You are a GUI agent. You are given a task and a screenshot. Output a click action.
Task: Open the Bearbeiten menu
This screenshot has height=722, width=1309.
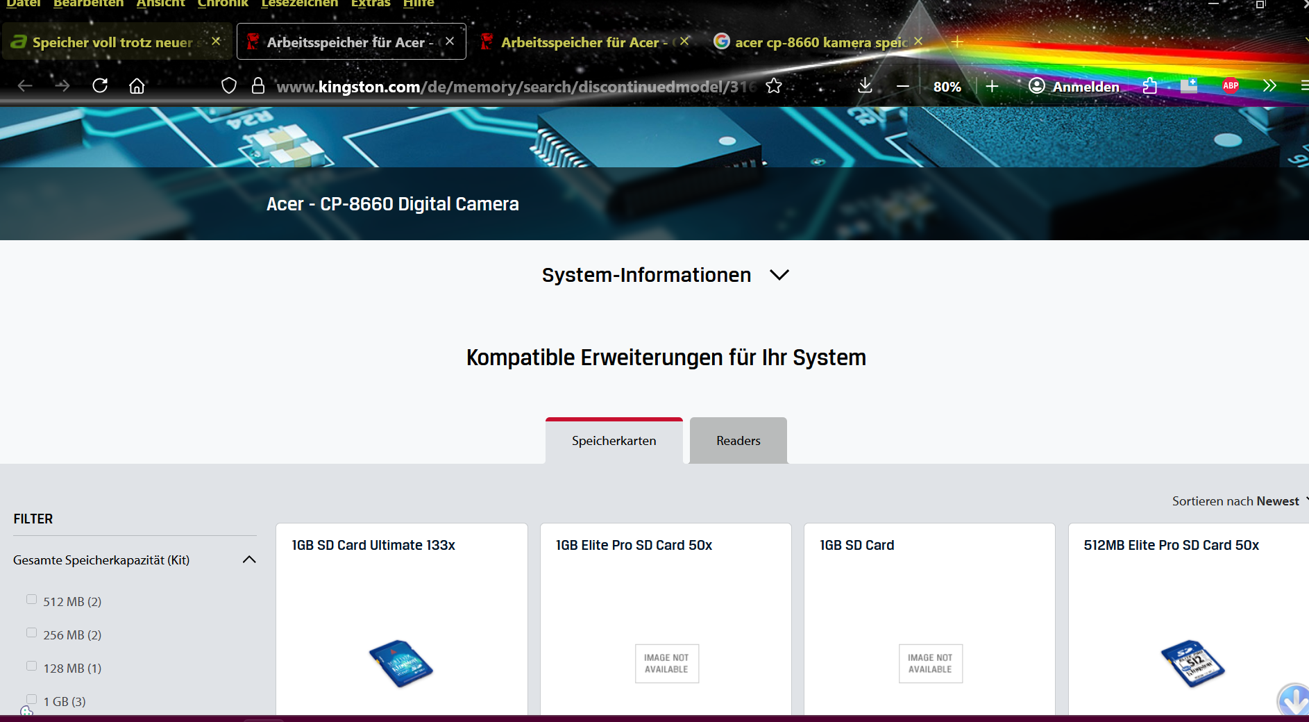click(x=88, y=3)
